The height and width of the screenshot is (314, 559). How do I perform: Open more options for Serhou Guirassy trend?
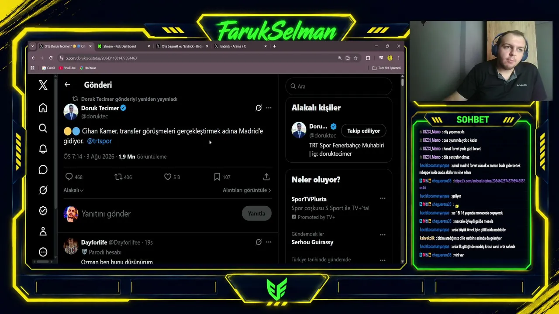coord(383,235)
